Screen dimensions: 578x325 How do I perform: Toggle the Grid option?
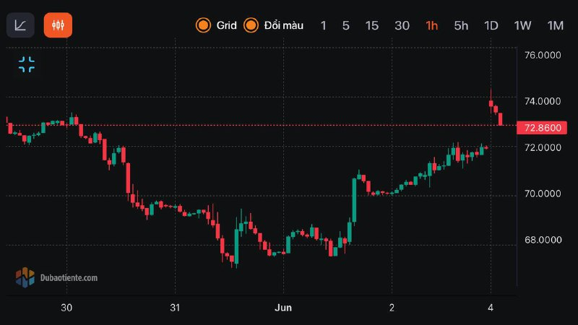[x=217, y=25]
